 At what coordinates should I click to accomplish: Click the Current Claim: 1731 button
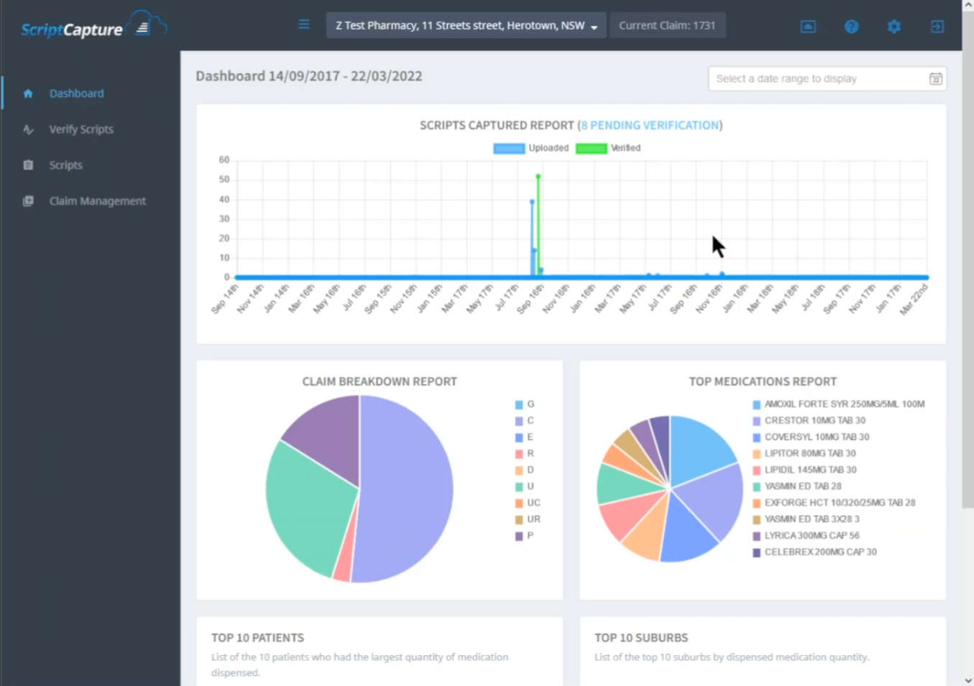(x=667, y=25)
